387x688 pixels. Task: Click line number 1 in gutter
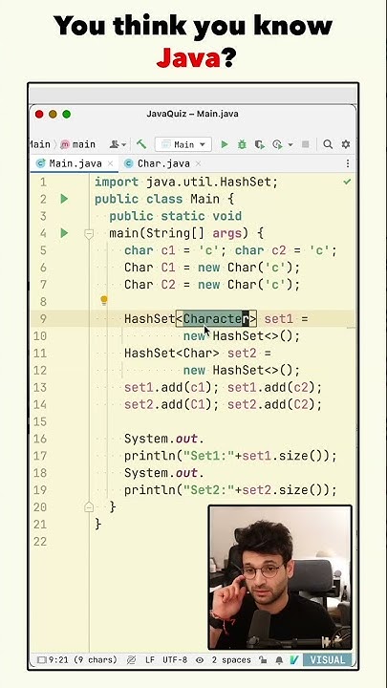click(43, 182)
